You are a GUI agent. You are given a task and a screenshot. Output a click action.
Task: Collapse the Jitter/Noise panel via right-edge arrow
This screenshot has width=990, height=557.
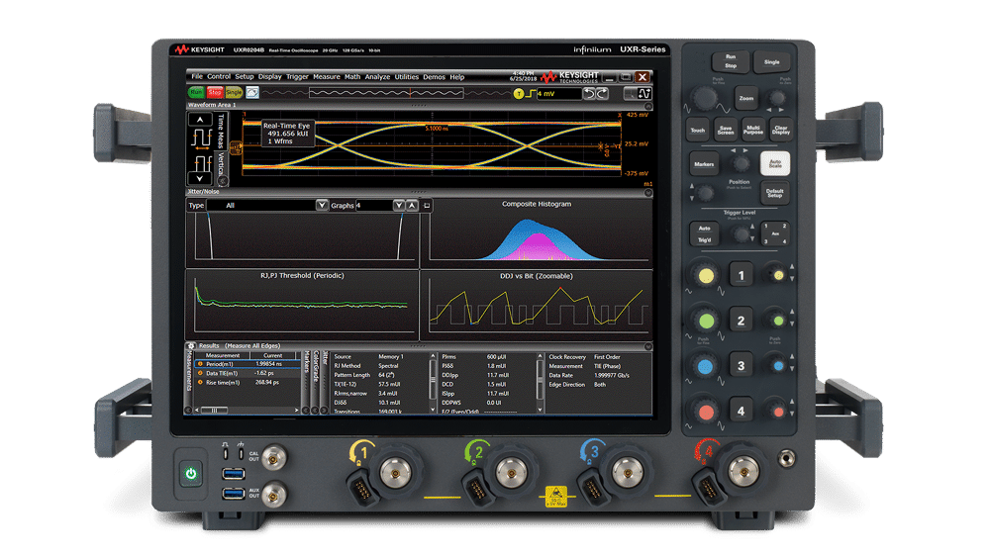[647, 192]
